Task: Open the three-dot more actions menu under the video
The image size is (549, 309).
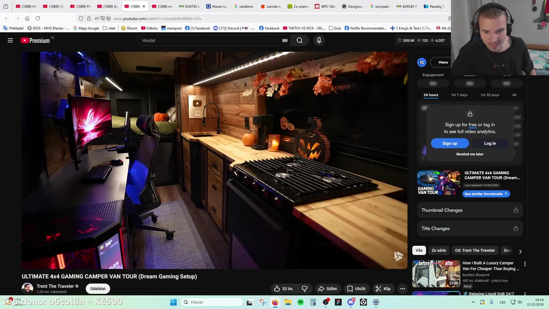Action: coord(402,289)
